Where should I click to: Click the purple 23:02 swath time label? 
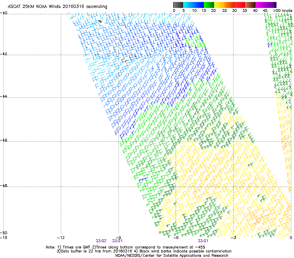[101, 241]
